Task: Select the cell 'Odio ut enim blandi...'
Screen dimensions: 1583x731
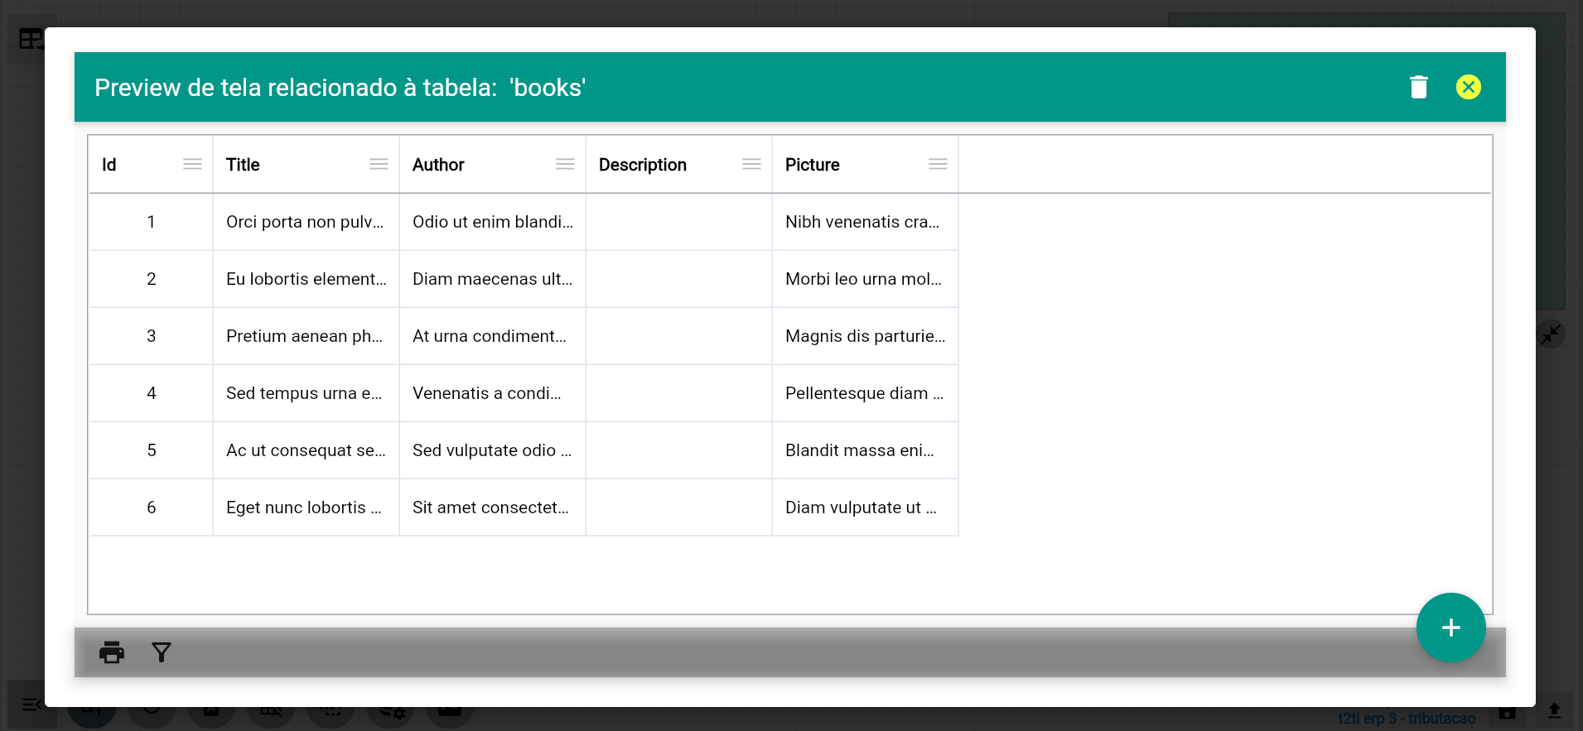Action: pos(493,222)
